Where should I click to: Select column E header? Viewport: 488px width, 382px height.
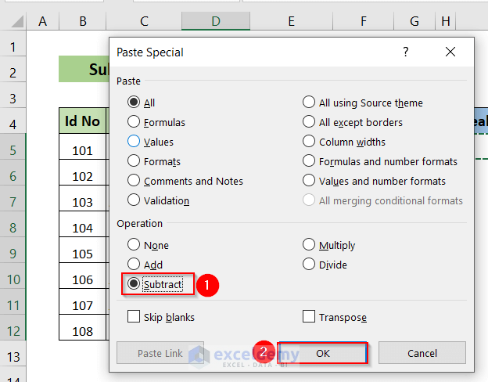click(291, 21)
